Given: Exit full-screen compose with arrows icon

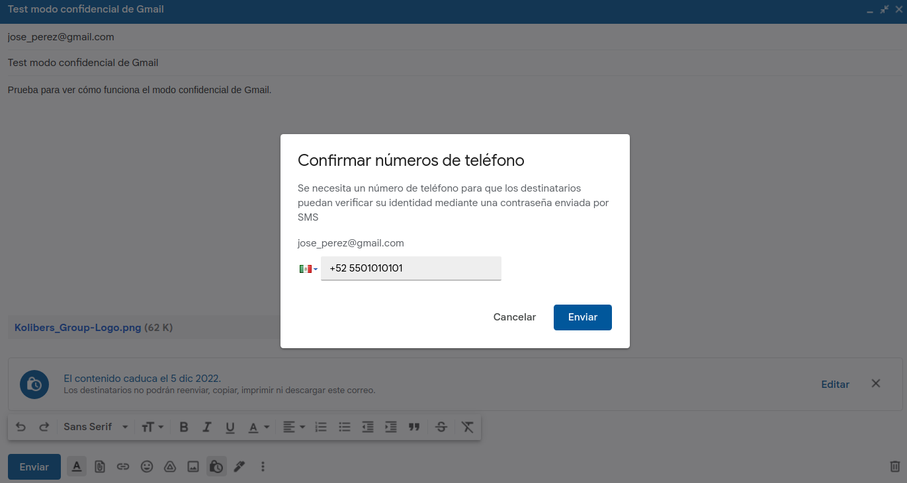Looking at the screenshot, I should pos(885,9).
